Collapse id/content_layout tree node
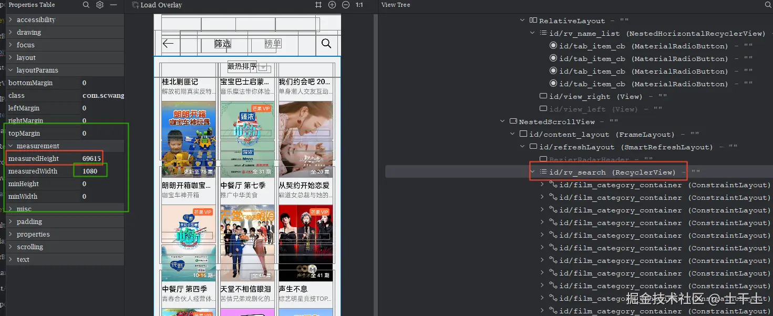 point(513,134)
